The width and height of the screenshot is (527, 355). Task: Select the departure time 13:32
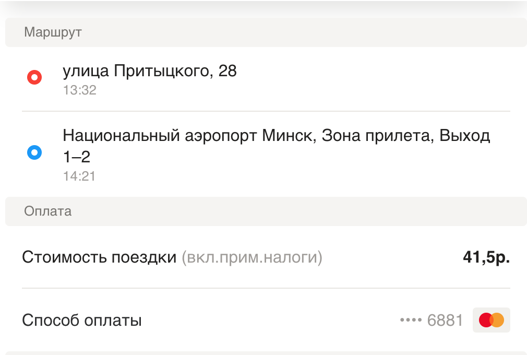[79, 90]
